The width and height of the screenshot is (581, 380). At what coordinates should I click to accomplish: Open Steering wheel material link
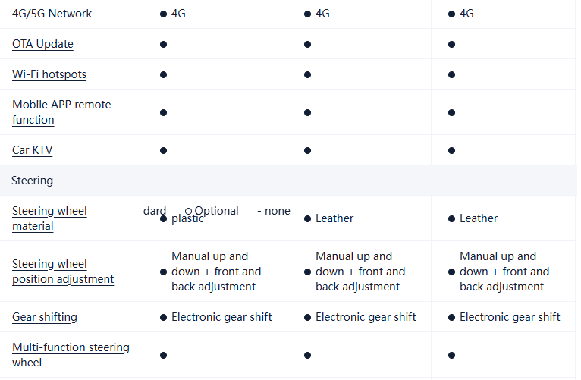tap(49, 218)
